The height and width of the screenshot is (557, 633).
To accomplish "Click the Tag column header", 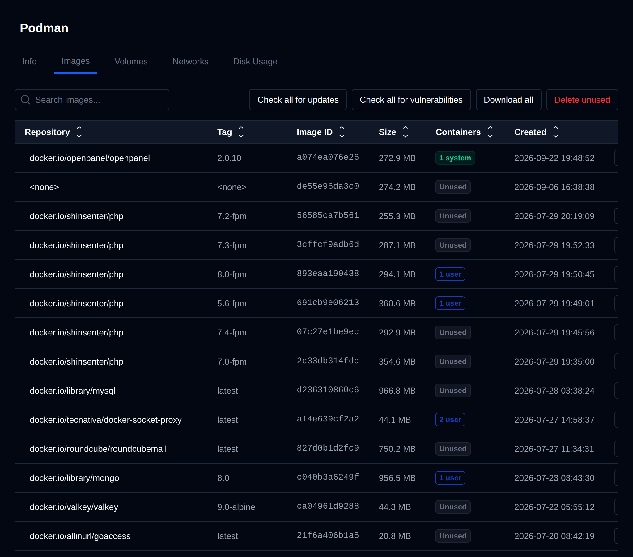I will tap(224, 132).
